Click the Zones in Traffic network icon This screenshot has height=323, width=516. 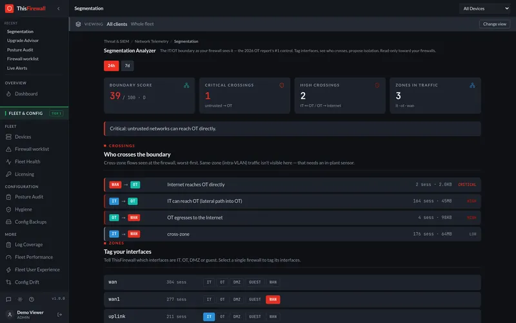pyautogui.click(x=472, y=85)
